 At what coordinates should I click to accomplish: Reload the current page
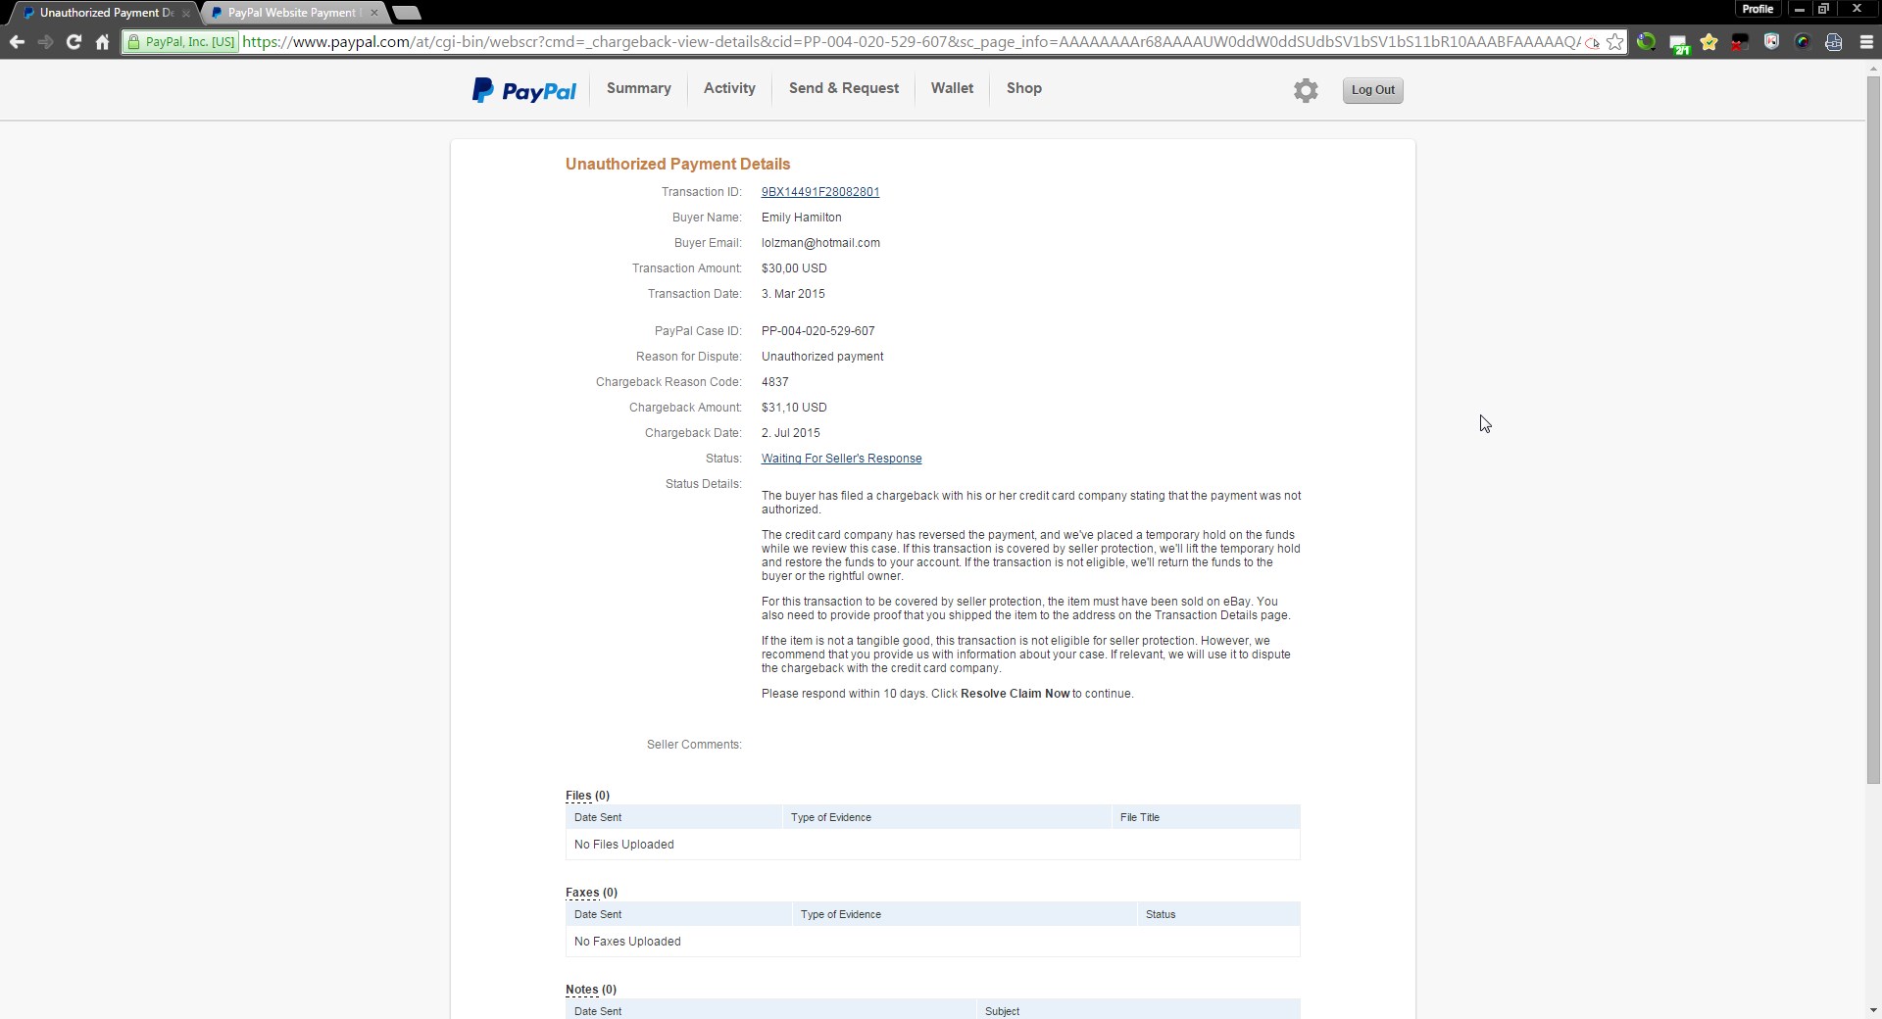74,42
